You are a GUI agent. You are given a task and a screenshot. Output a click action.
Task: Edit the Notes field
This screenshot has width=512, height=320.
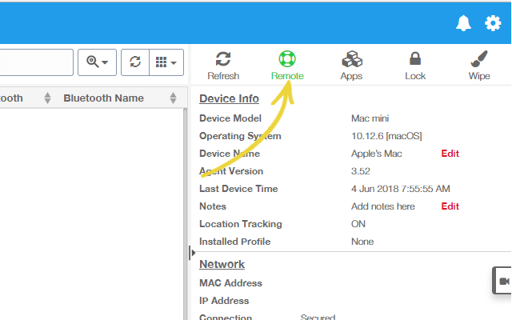click(x=450, y=206)
